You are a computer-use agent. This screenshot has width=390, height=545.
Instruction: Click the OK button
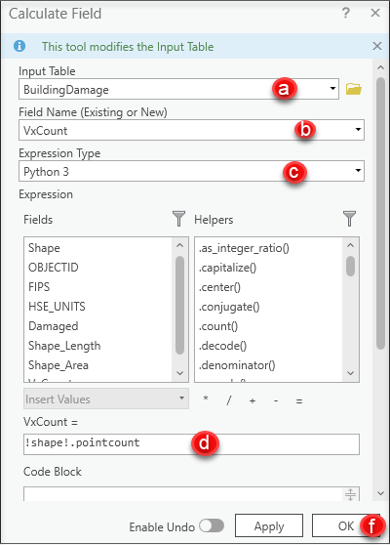point(346,525)
